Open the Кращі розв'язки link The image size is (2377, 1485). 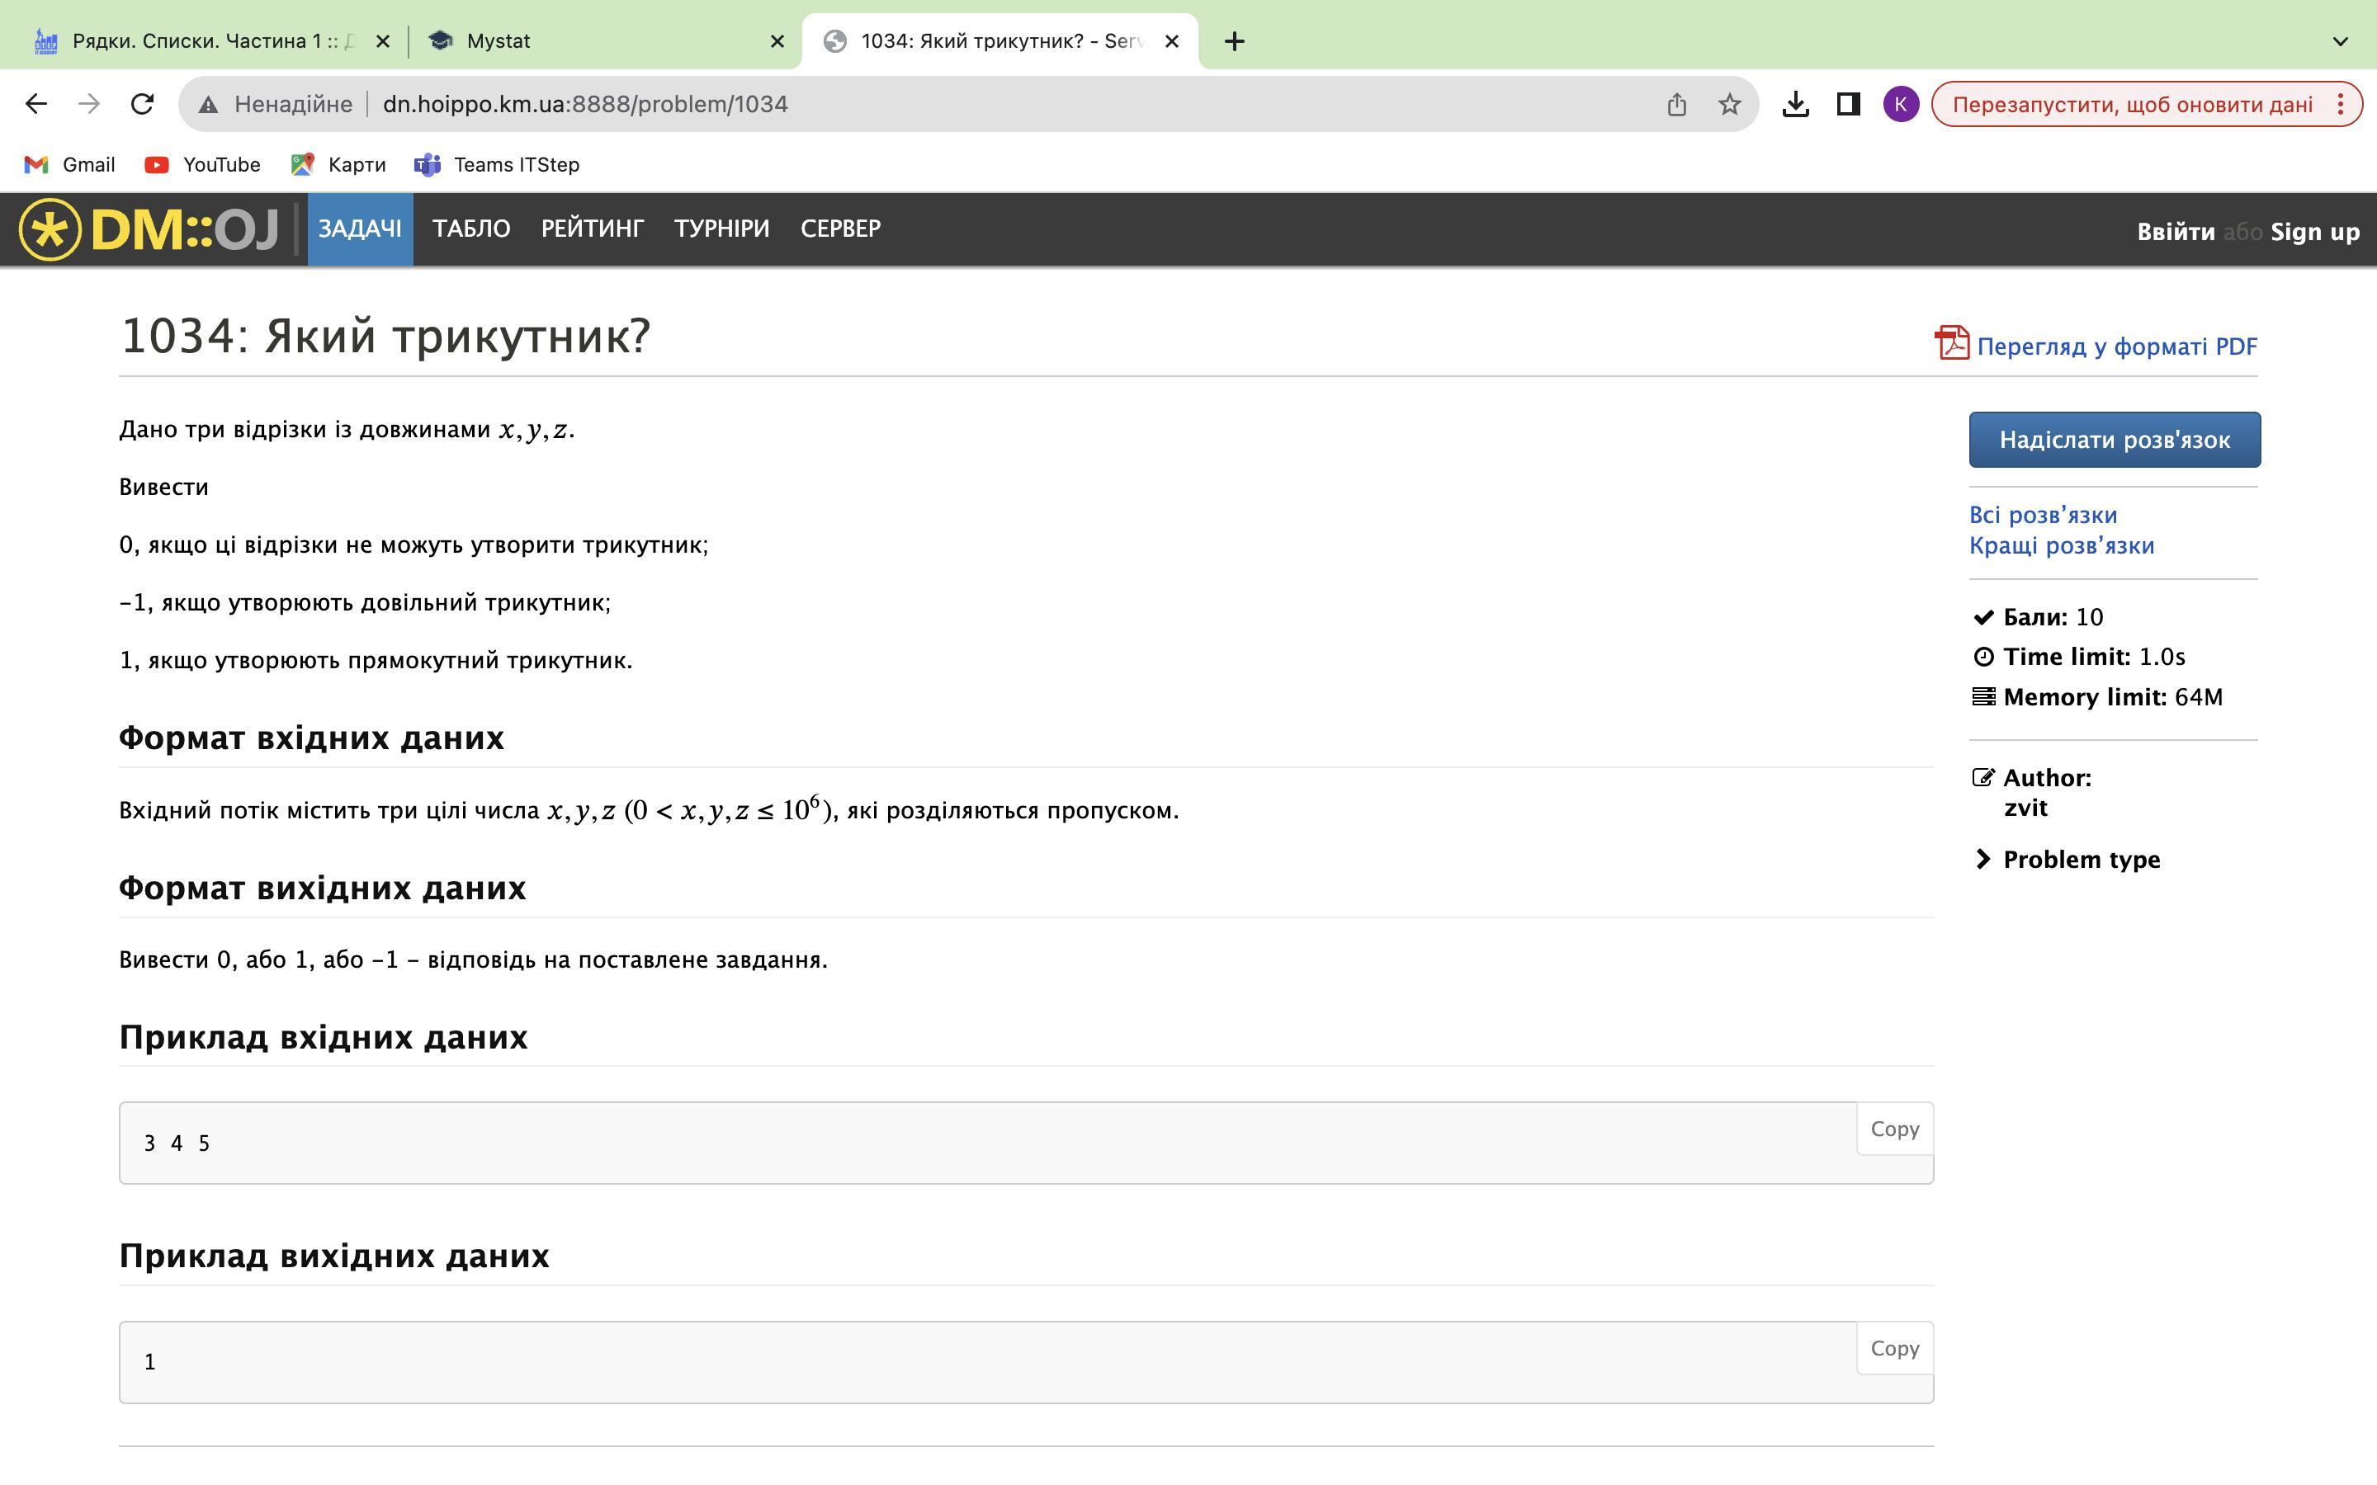coord(2061,546)
